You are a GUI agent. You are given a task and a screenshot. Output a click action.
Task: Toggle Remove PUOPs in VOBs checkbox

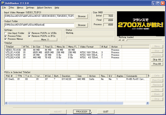point(29,33)
